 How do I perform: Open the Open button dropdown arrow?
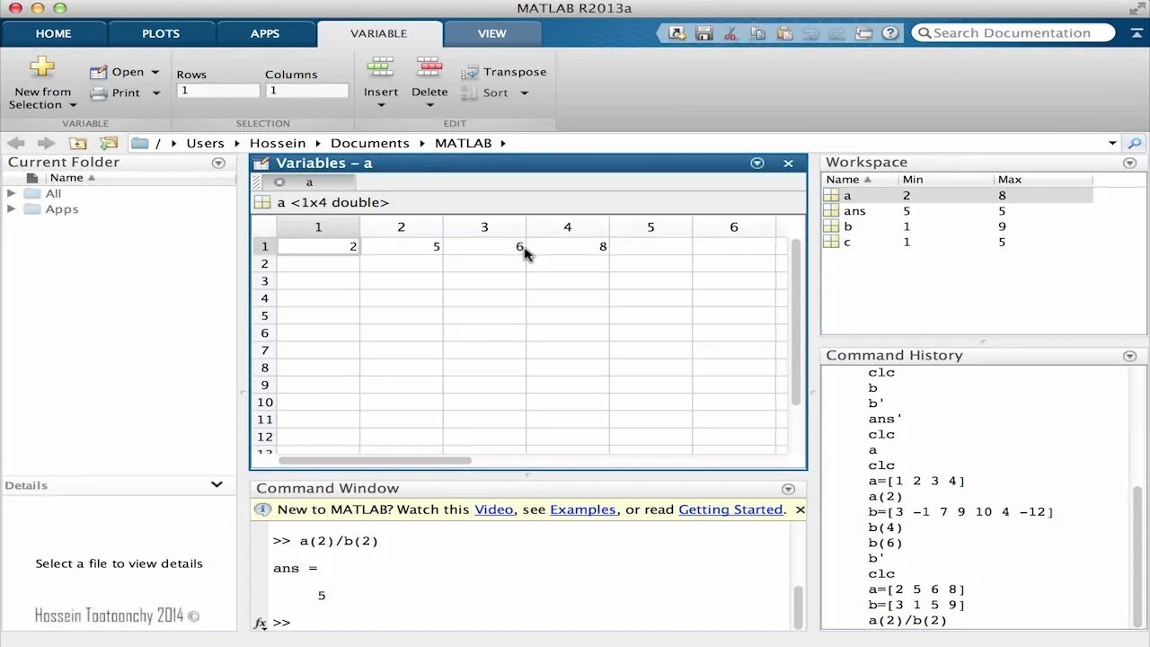pos(155,72)
